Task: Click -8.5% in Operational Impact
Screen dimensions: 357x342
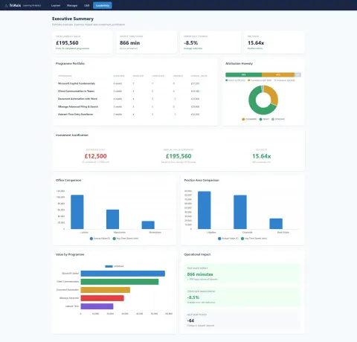Action: click(193, 297)
